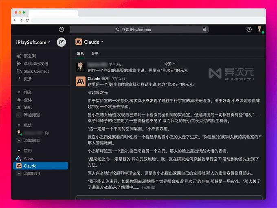Image resolution: width=277 pixels, height=208 pixels.
Task: Open user profile avatar in top bar
Action: [x=260, y=29]
